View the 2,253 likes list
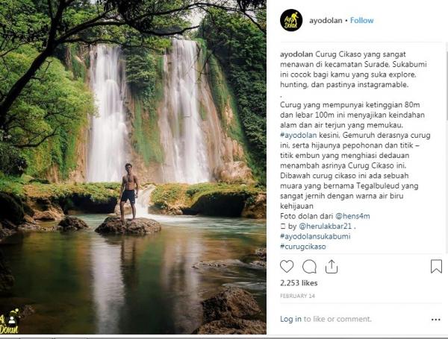 click(x=297, y=284)
